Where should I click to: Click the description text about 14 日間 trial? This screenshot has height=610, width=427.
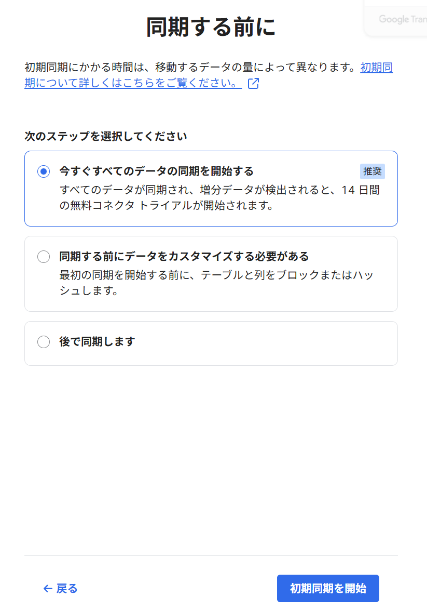[x=219, y=197]
